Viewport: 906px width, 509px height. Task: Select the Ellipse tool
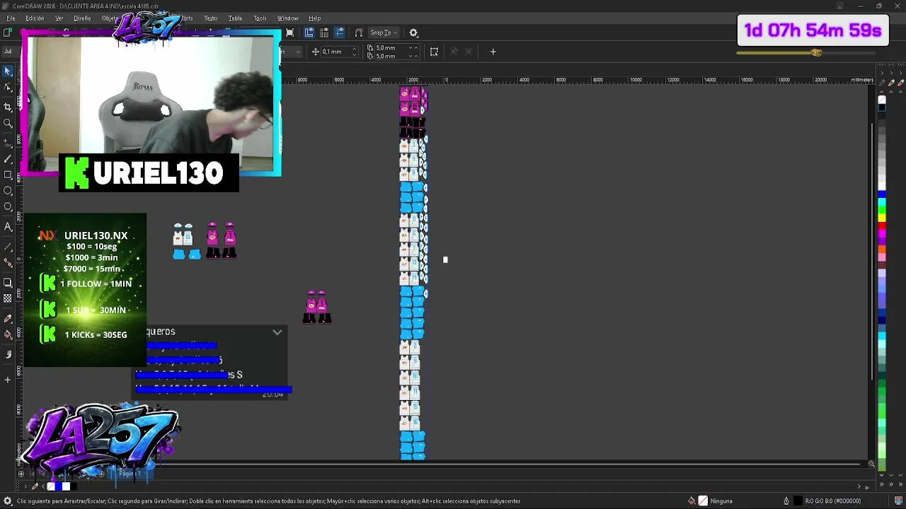click(8, 191)
